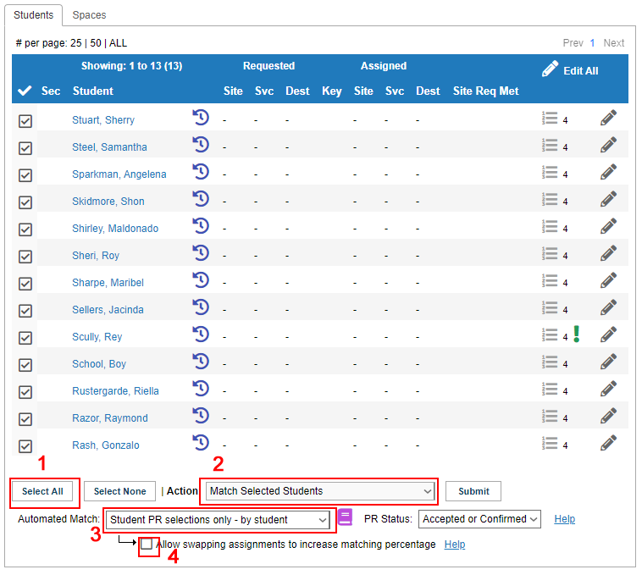Open the Action dropdown Match Selected Students
This screenshot has width=642, height=575.
[x=321, y=490]
